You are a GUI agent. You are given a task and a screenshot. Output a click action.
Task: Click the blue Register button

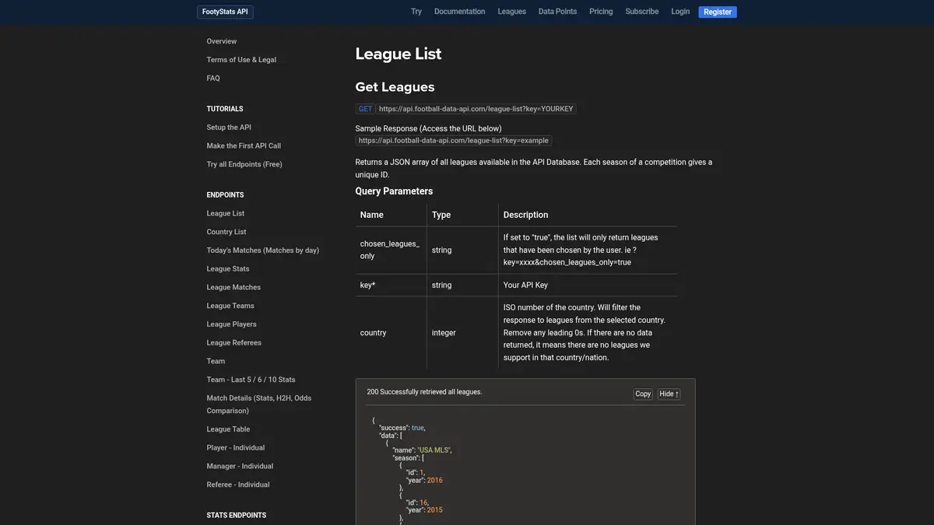coord(718,12)
